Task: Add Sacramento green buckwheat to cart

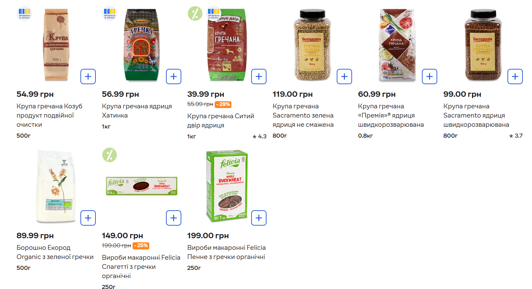Action: pos(344,76)
